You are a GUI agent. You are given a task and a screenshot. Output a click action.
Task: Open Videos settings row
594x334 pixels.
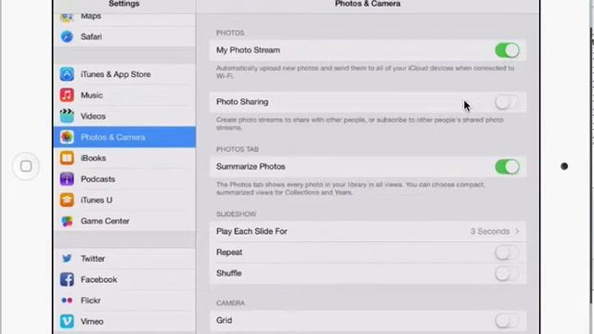click(x=124, y=116)
